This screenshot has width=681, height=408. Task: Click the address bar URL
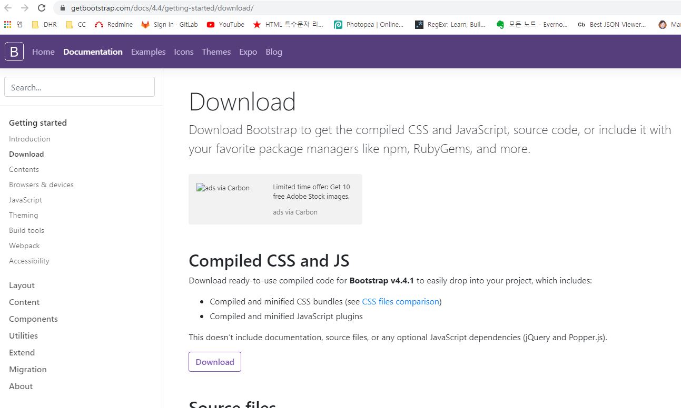click(x=162, y=8)
